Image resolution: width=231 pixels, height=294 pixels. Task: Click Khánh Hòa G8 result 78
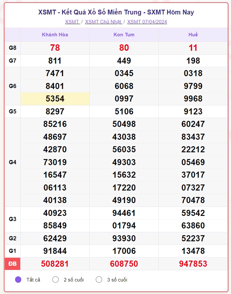click(55, 48)
